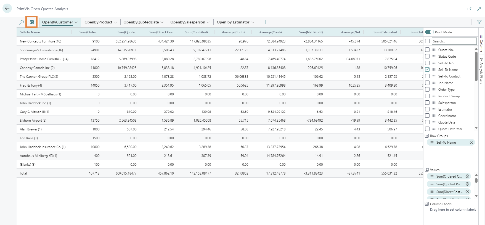Remove Sell-To Name from Row Groups
This screenshot has height=225, width=485.
[471, 143]
